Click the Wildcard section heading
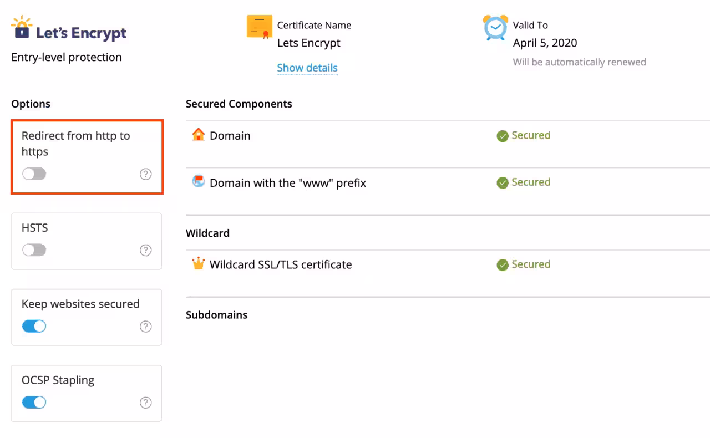This screenshot has height=438, width=710. click(207, 233)
